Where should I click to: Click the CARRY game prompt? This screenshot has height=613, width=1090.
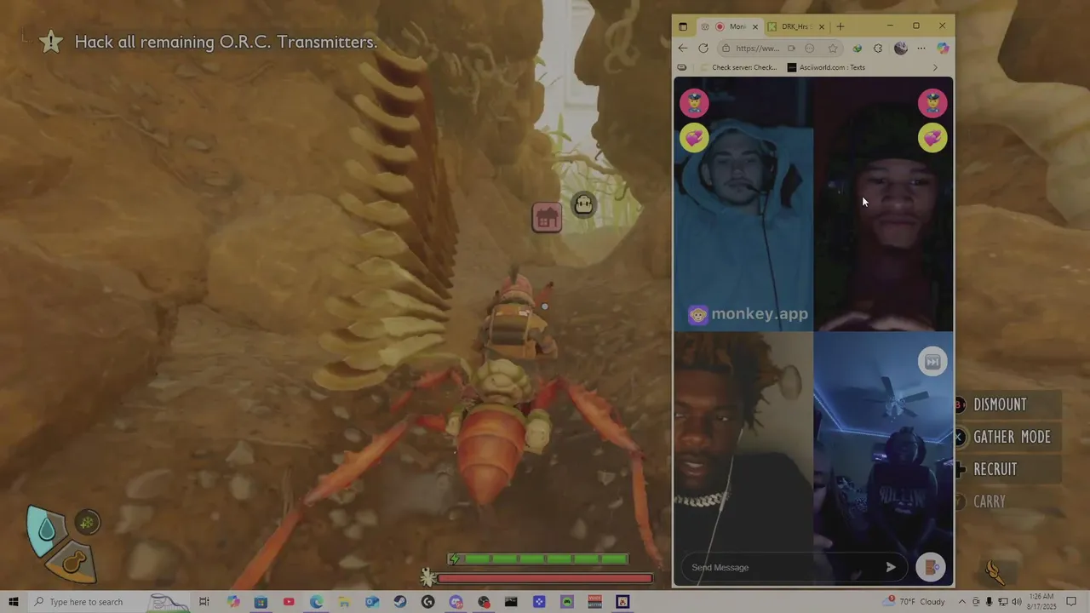[989, 502]
